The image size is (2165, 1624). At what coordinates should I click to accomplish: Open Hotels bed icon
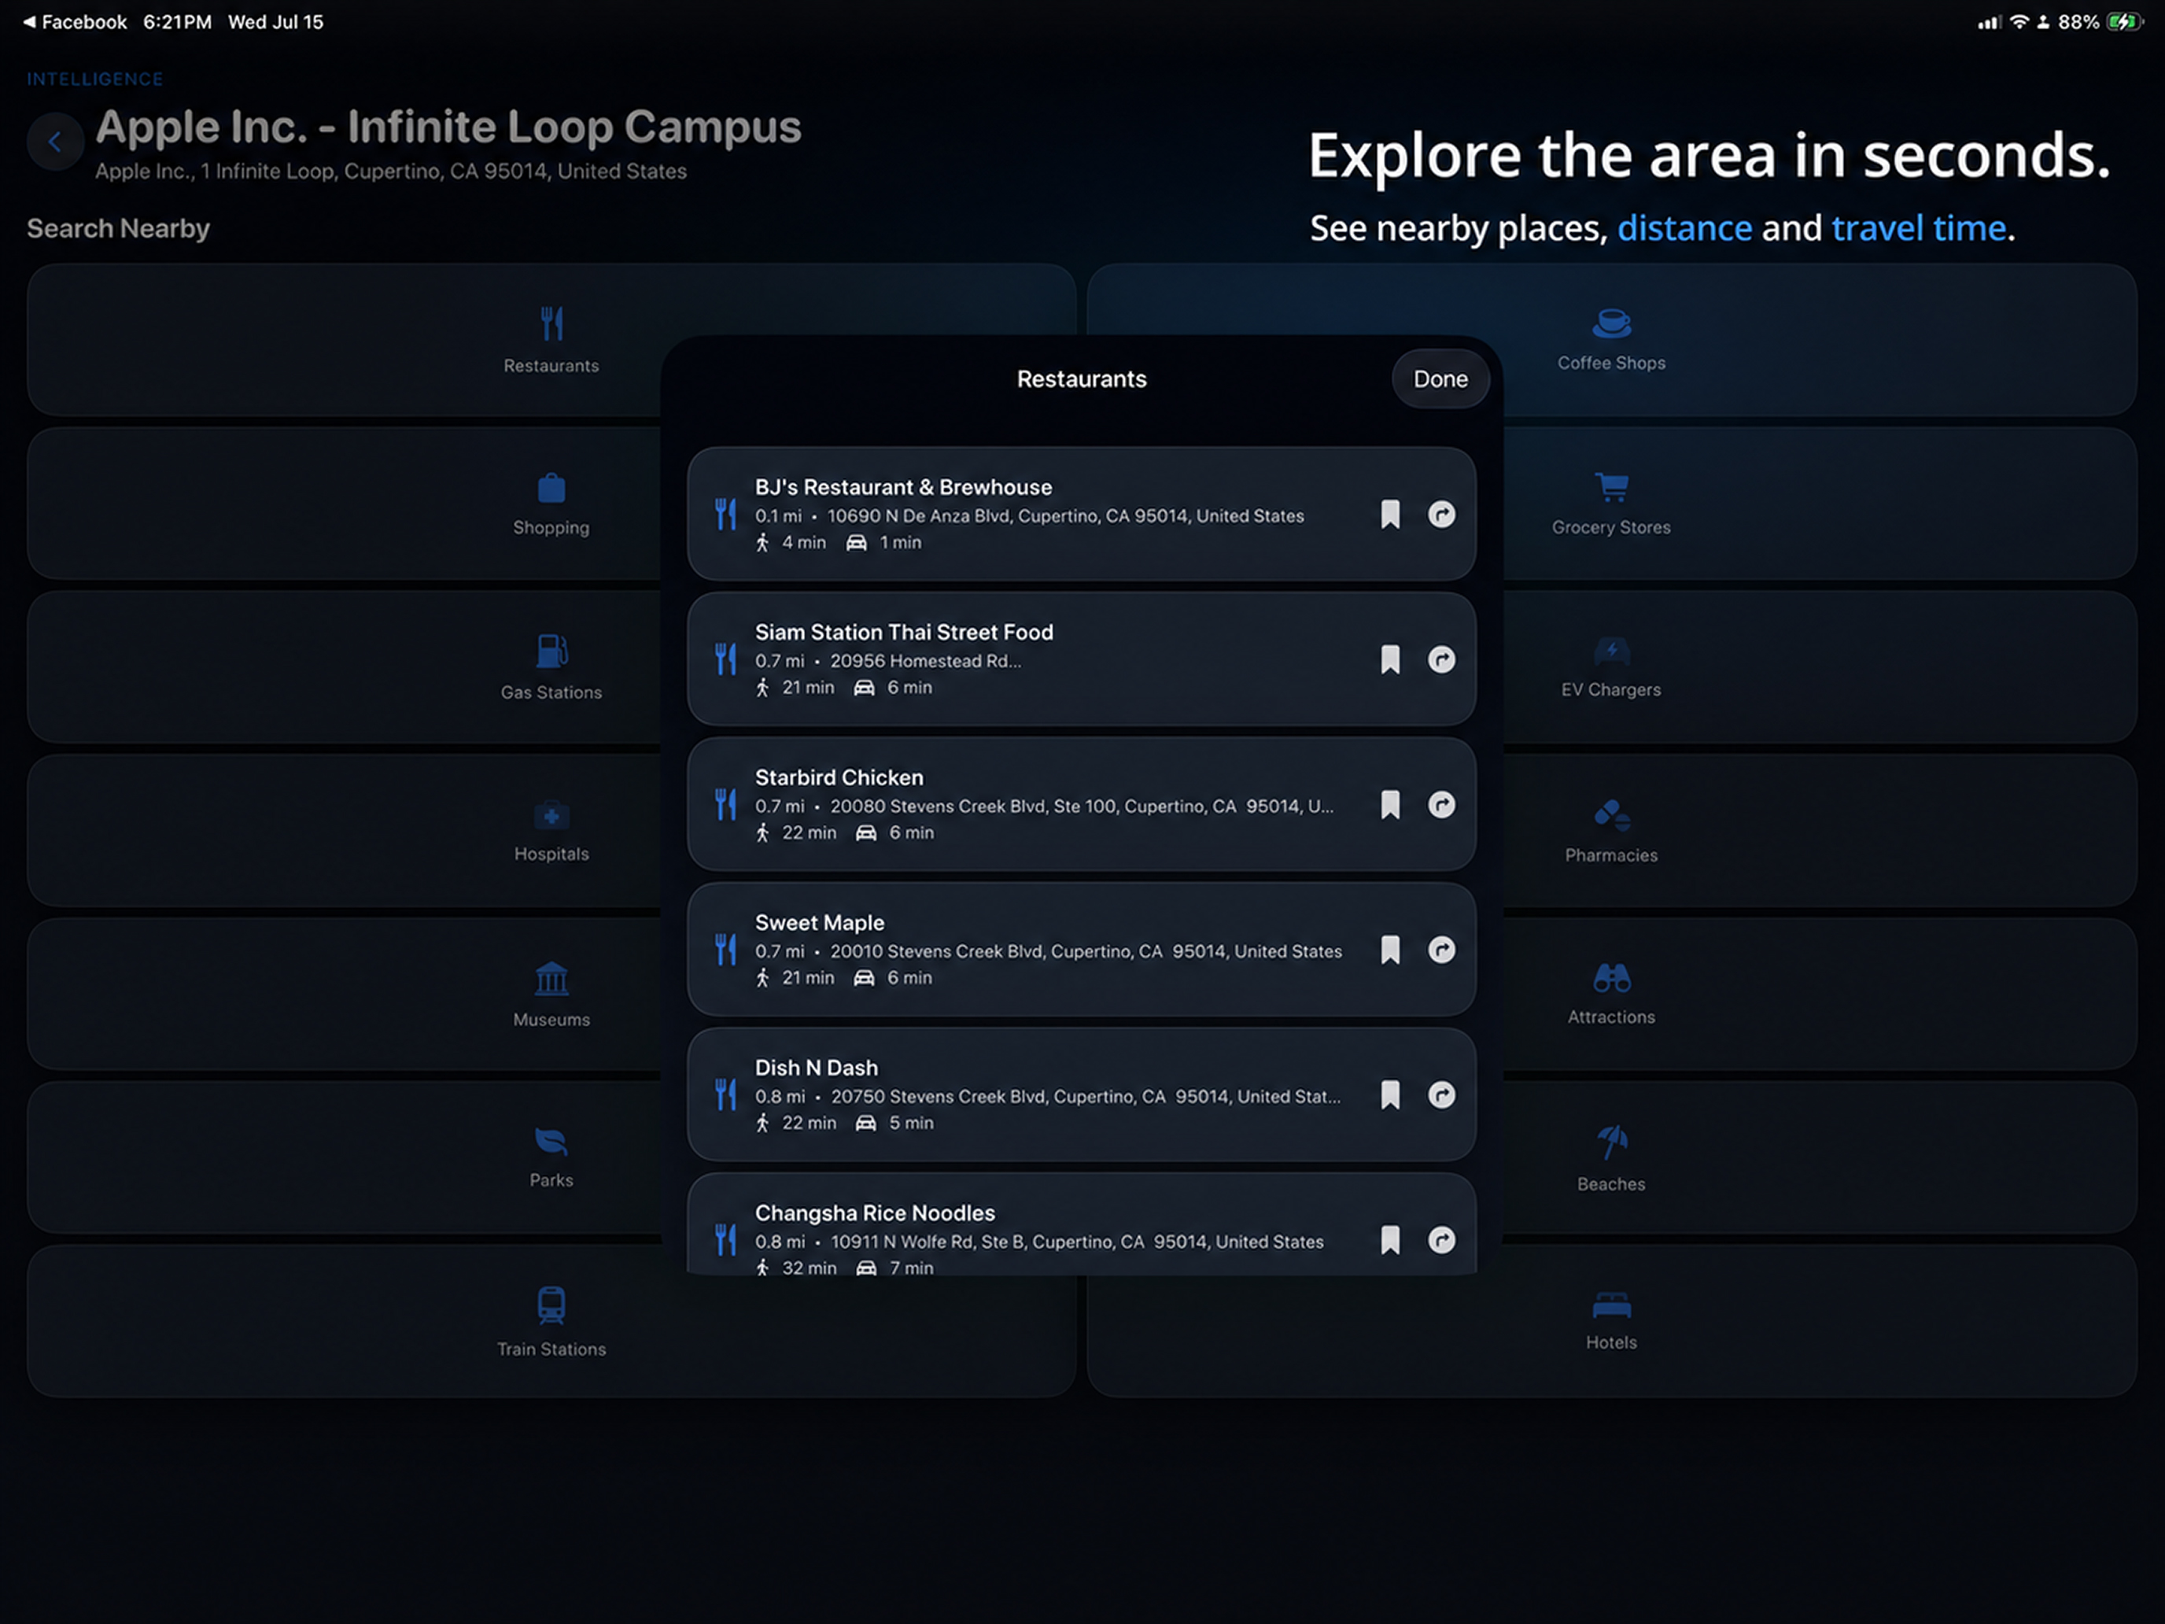(x=1611, y=1305)
